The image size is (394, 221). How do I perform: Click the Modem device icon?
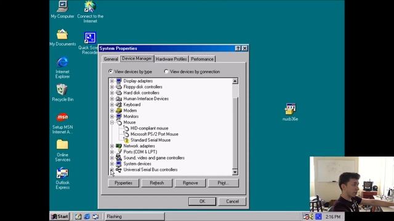pos(119,110)
